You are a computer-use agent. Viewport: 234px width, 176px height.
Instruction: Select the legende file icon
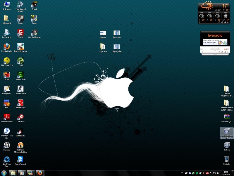(x=103, y=34)
